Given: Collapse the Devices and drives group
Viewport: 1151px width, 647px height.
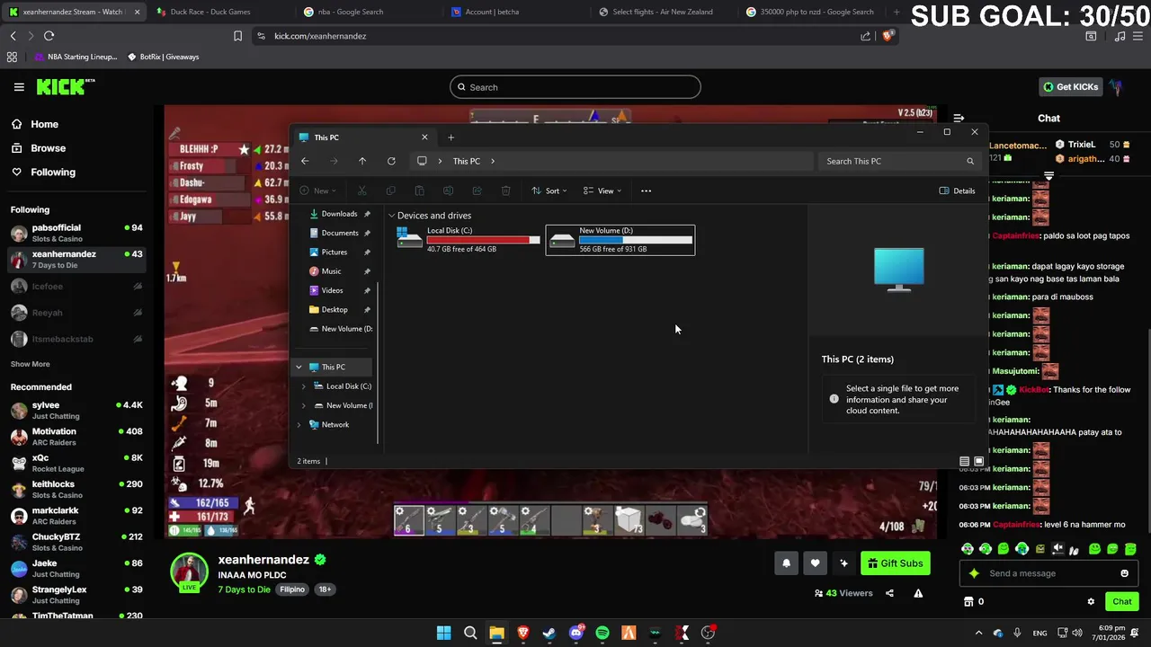Looking at the screenshot, I should coord(392,216).
